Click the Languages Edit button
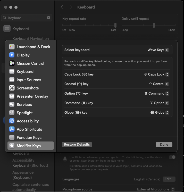184x192 pixels. click(x=169, y=179)
